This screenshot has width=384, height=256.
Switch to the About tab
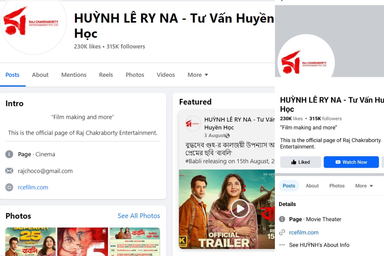[40, 75]
